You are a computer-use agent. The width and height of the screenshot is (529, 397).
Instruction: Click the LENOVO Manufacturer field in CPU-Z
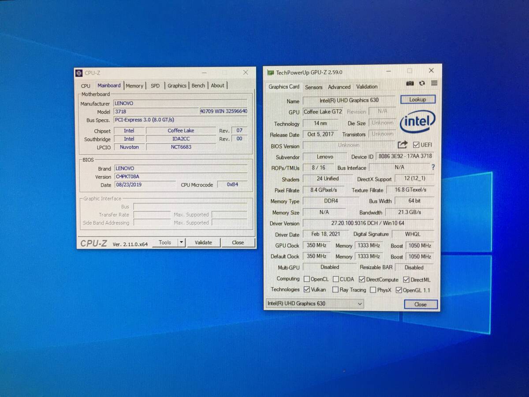(180, 103)
